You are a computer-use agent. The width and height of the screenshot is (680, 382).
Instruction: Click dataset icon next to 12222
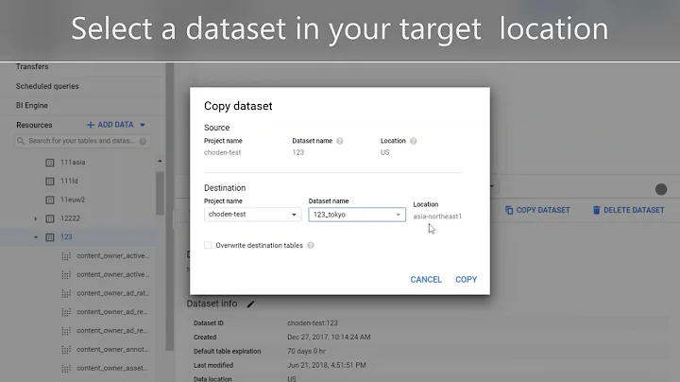(50, 218)
